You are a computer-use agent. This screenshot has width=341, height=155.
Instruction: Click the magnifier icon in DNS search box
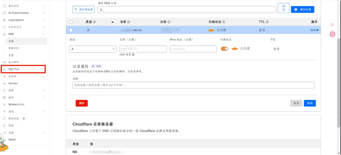pyautogui.click(x=101, y=10)
